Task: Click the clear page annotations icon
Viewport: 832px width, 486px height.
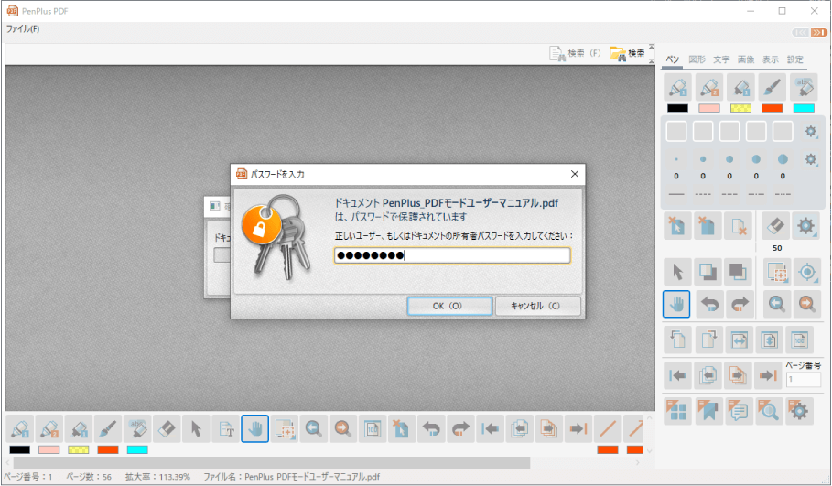Action: pyautogui.click(x=707, y=225)
